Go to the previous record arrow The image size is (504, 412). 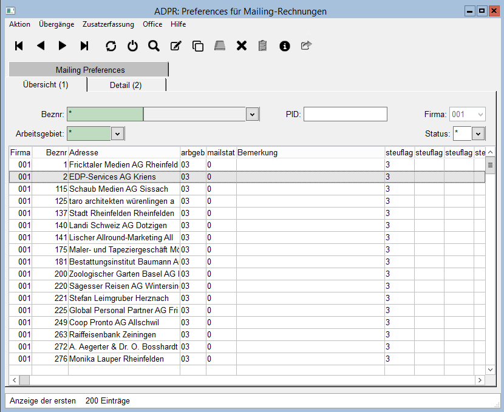41,46
